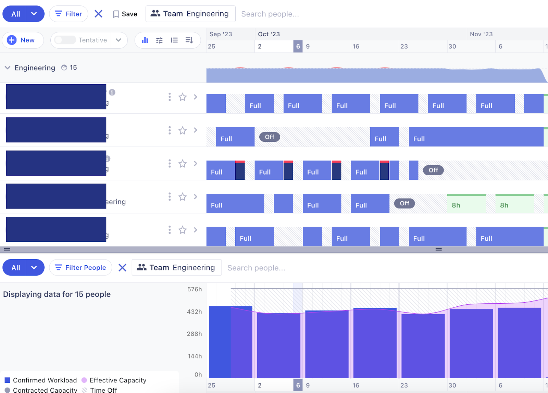Select the bar chart view icon

click(x=145, y=40)
